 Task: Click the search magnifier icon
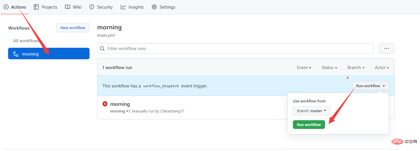tap(102, 49)
